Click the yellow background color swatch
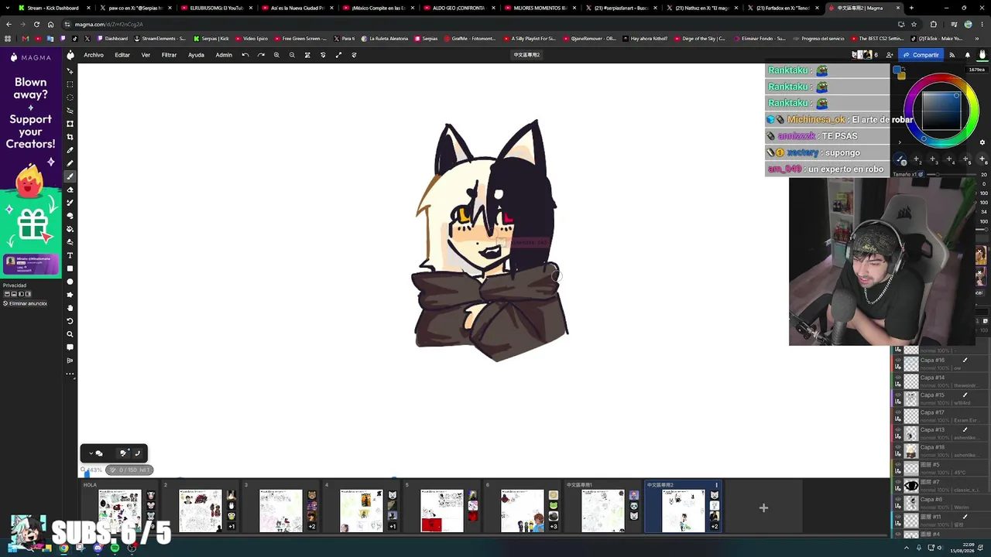Image resolution: width=991 pixels, height=557 pixels. pyautogui.click(x=901, y=76)
